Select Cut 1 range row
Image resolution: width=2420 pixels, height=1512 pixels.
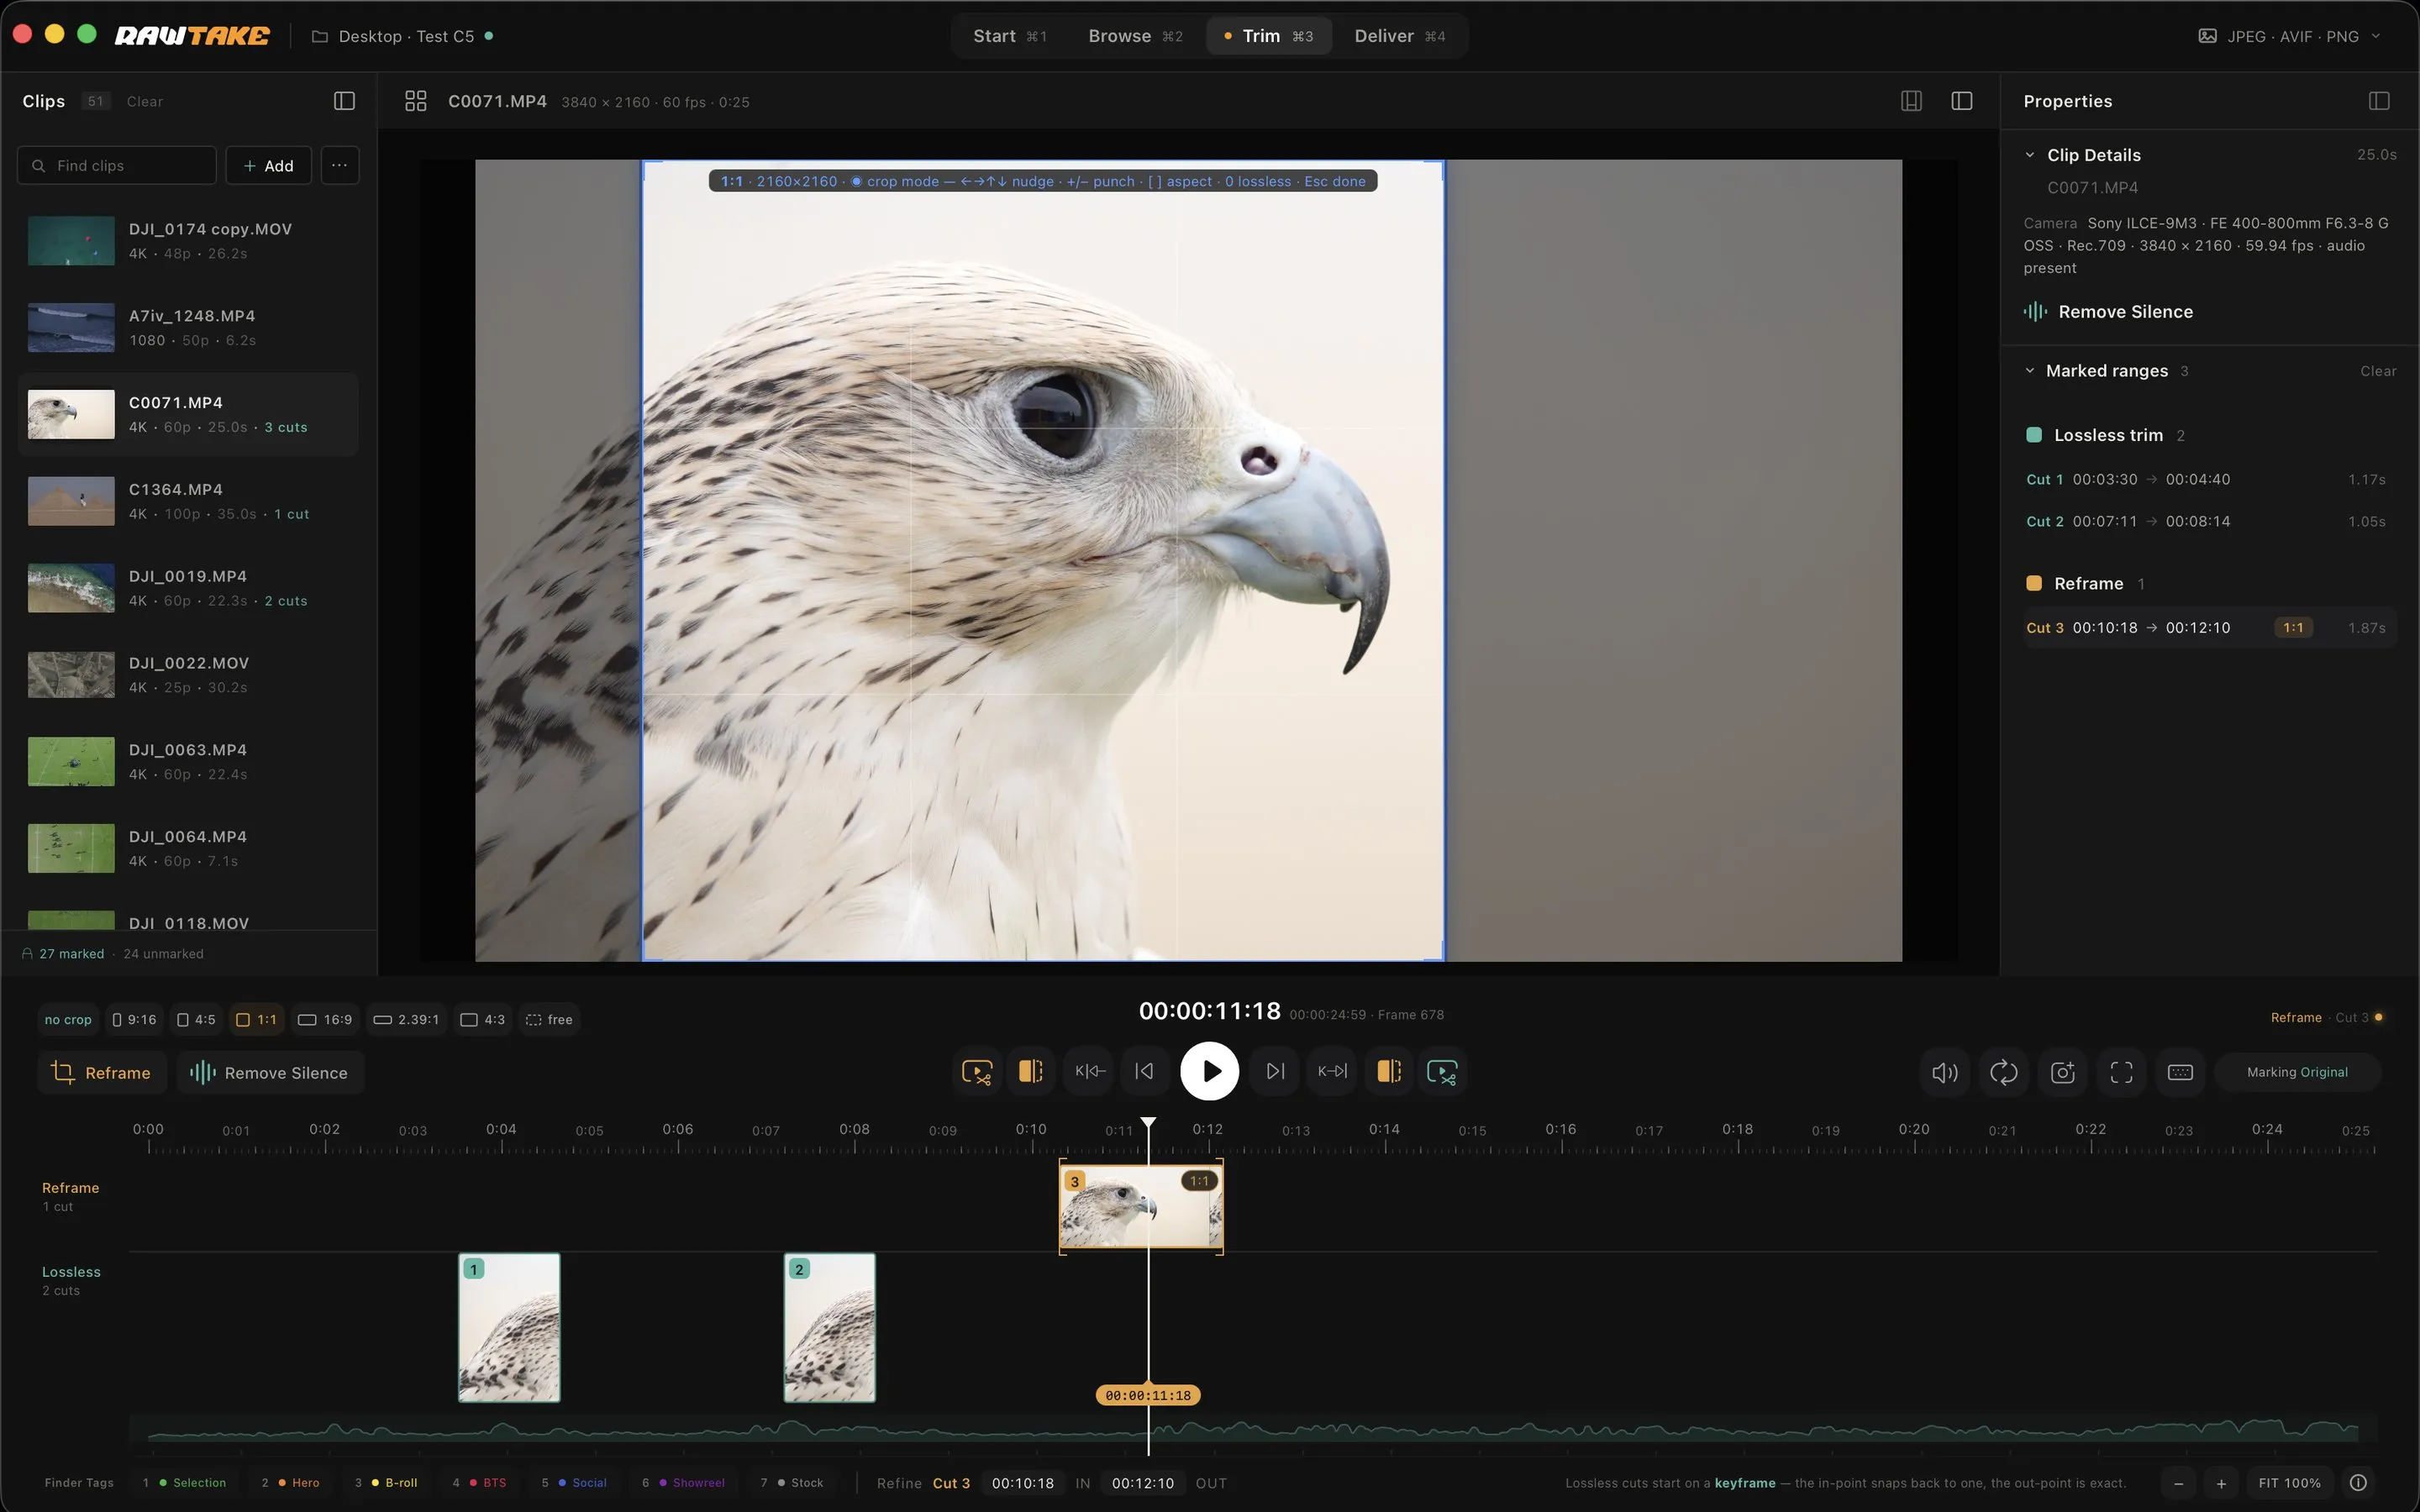pos(2209,480)
